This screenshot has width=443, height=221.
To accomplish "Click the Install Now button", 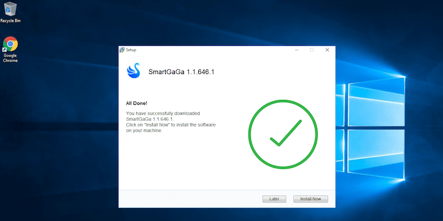I will 311,199.
